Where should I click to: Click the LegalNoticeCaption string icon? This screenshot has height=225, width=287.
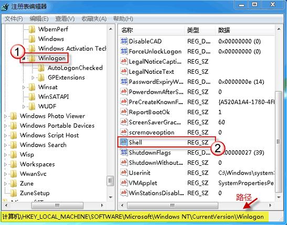pyautogui.click(x=124, y=61)
